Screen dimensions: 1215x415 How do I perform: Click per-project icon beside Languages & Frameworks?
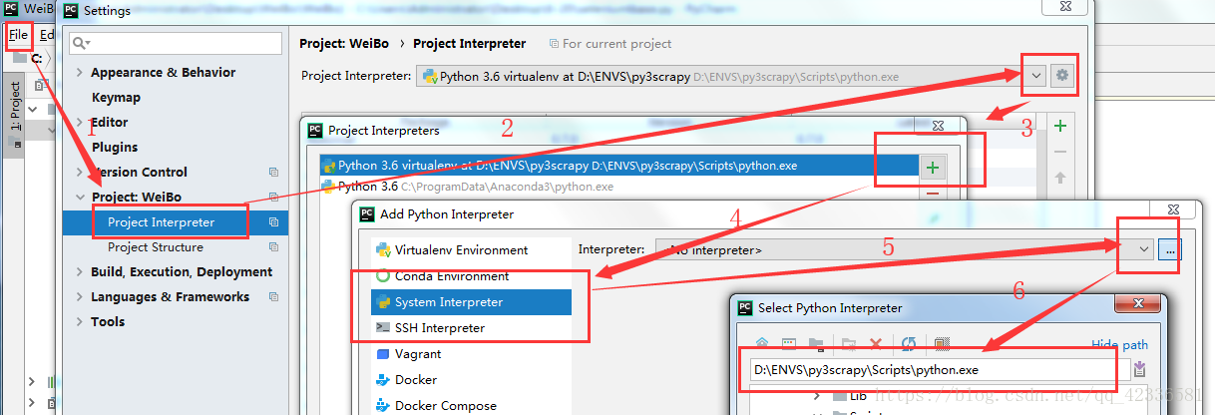[273, 297]
